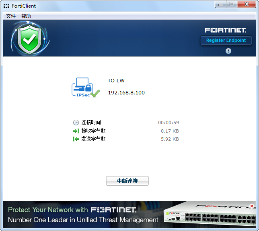This screenshot has height=231, width=259.
Task: Click the IP address 192.168.8.100
Action: [x=126, y=92]
